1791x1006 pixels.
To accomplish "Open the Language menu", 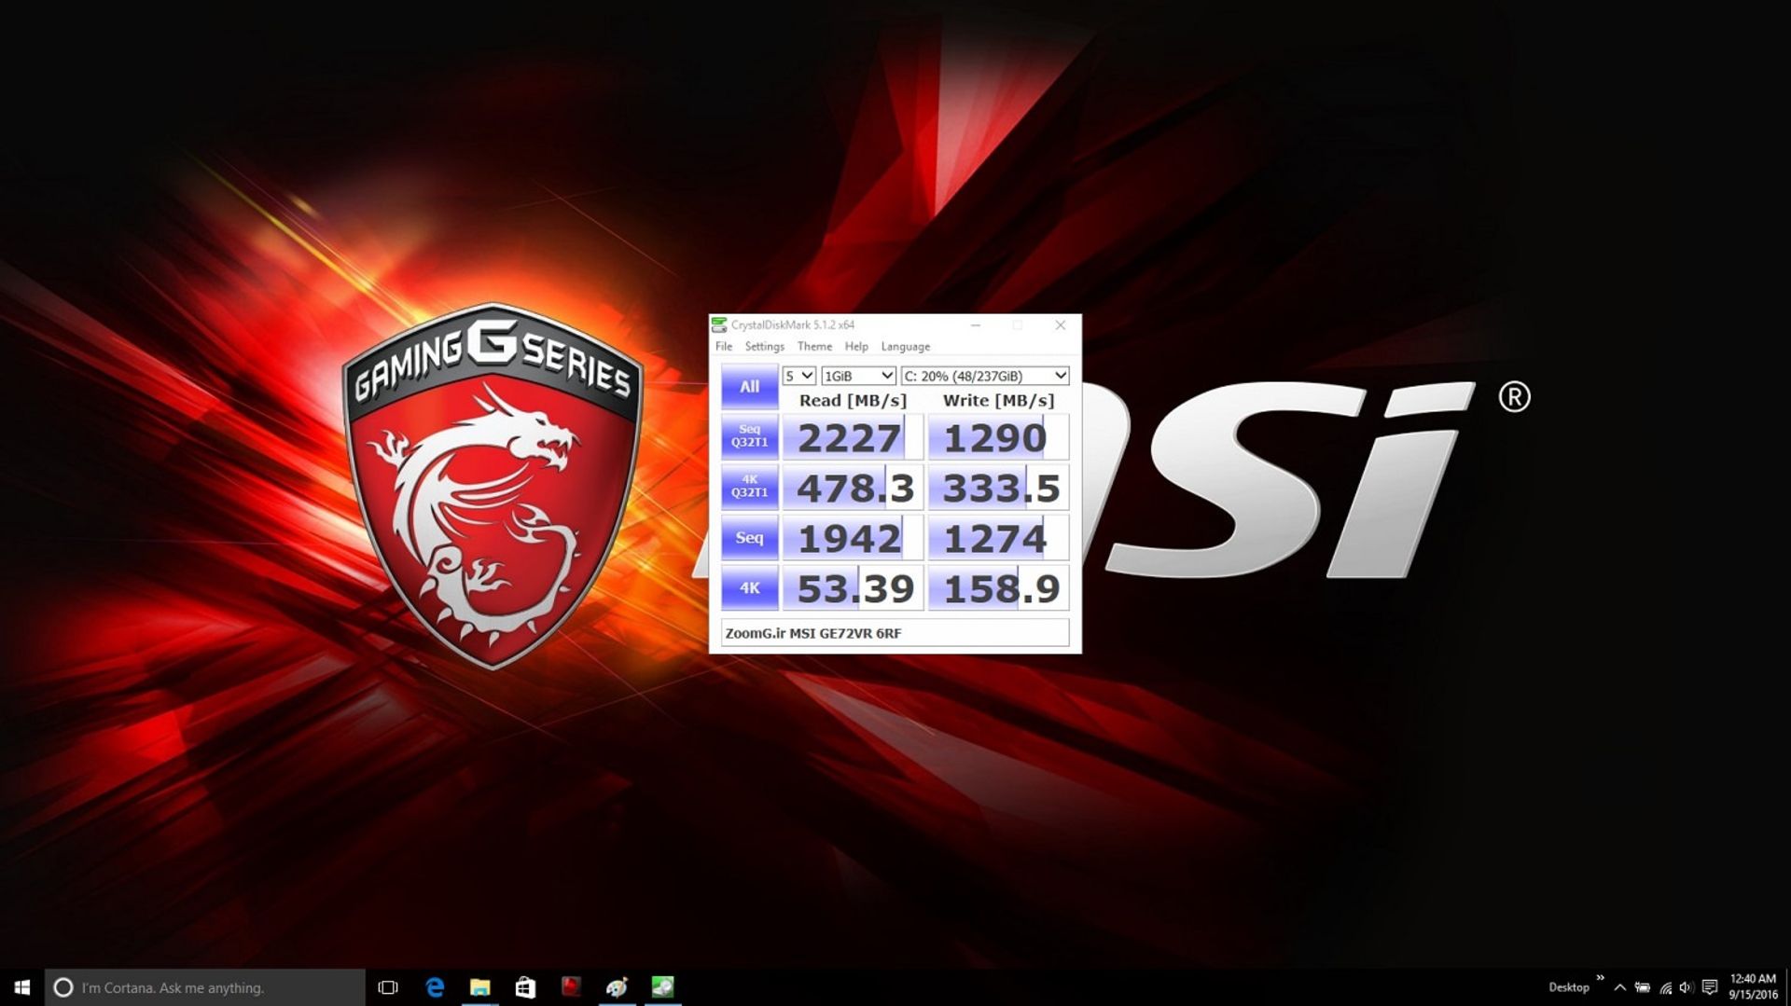I will 905,347.
